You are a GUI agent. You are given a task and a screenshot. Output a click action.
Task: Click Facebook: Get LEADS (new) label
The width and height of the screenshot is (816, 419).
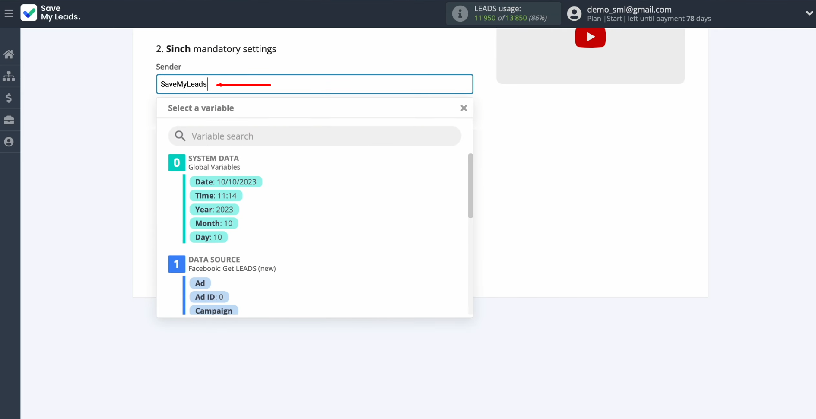[x=232, y=269]
